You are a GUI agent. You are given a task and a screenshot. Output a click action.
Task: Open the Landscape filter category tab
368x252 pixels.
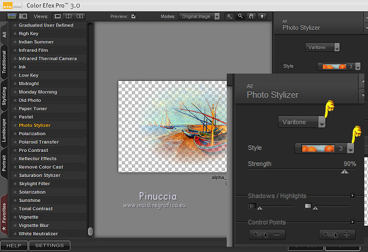point(4,130)
